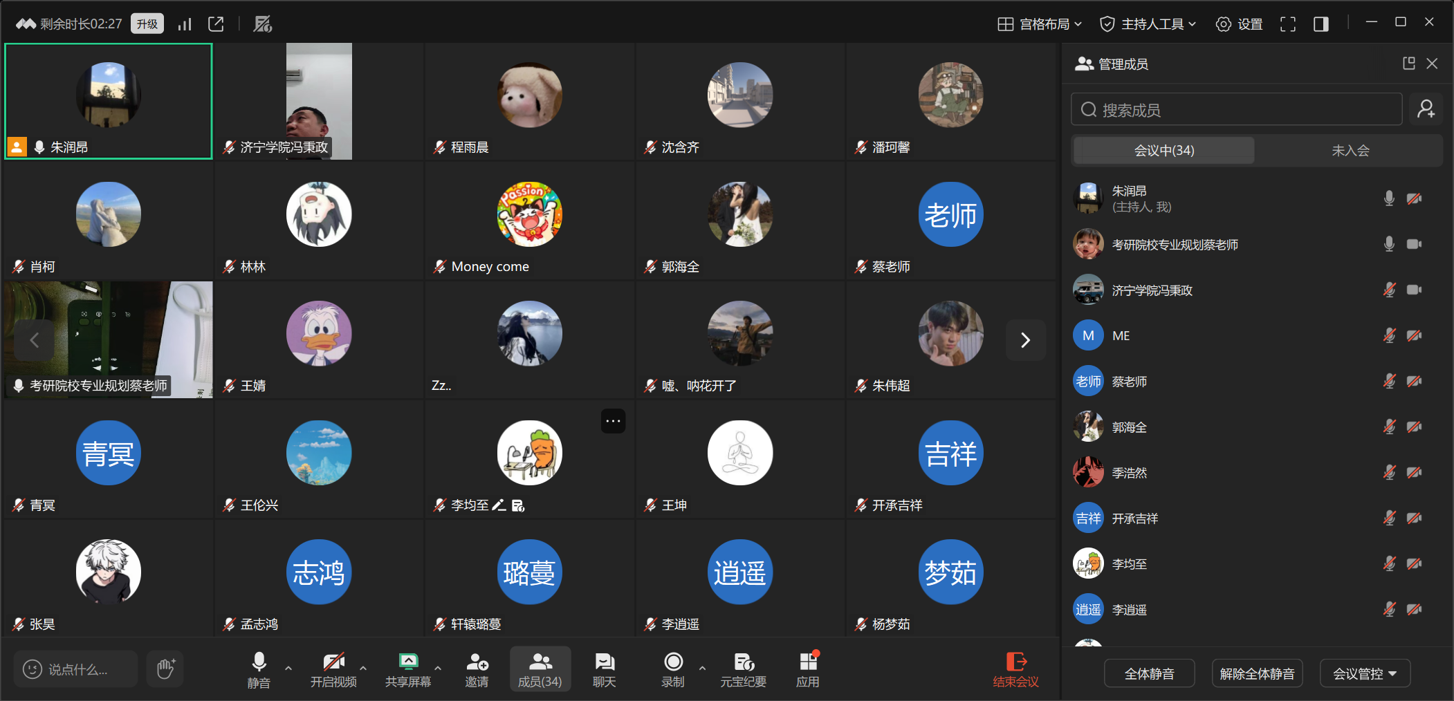The height and width of the screenshot is (701, 1454).
Task: Mute your microphone in the toolbar
Action: click(259, 669)
